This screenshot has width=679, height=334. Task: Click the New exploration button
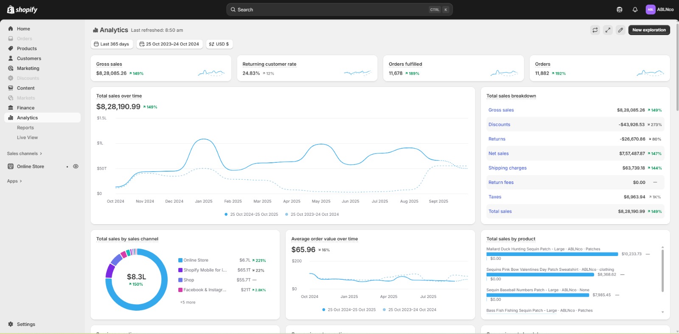649,30
